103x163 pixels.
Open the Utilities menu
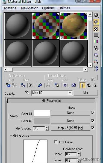tap(64, 8)
